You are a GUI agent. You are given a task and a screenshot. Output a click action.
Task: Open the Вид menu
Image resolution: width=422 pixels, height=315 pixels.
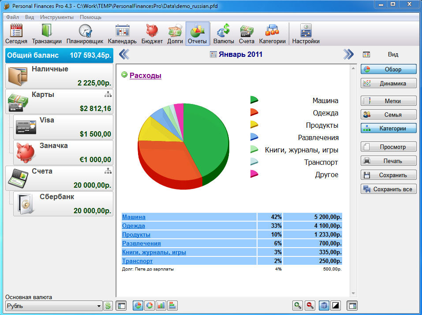click(x=30, y=17)
